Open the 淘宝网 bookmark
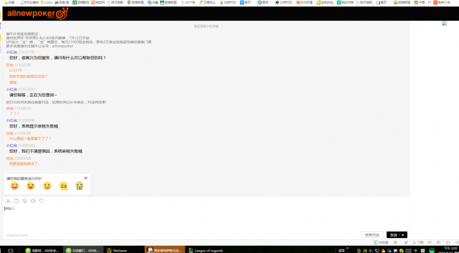This screenshot has height=253, width=459. click(x=98, y=3)
